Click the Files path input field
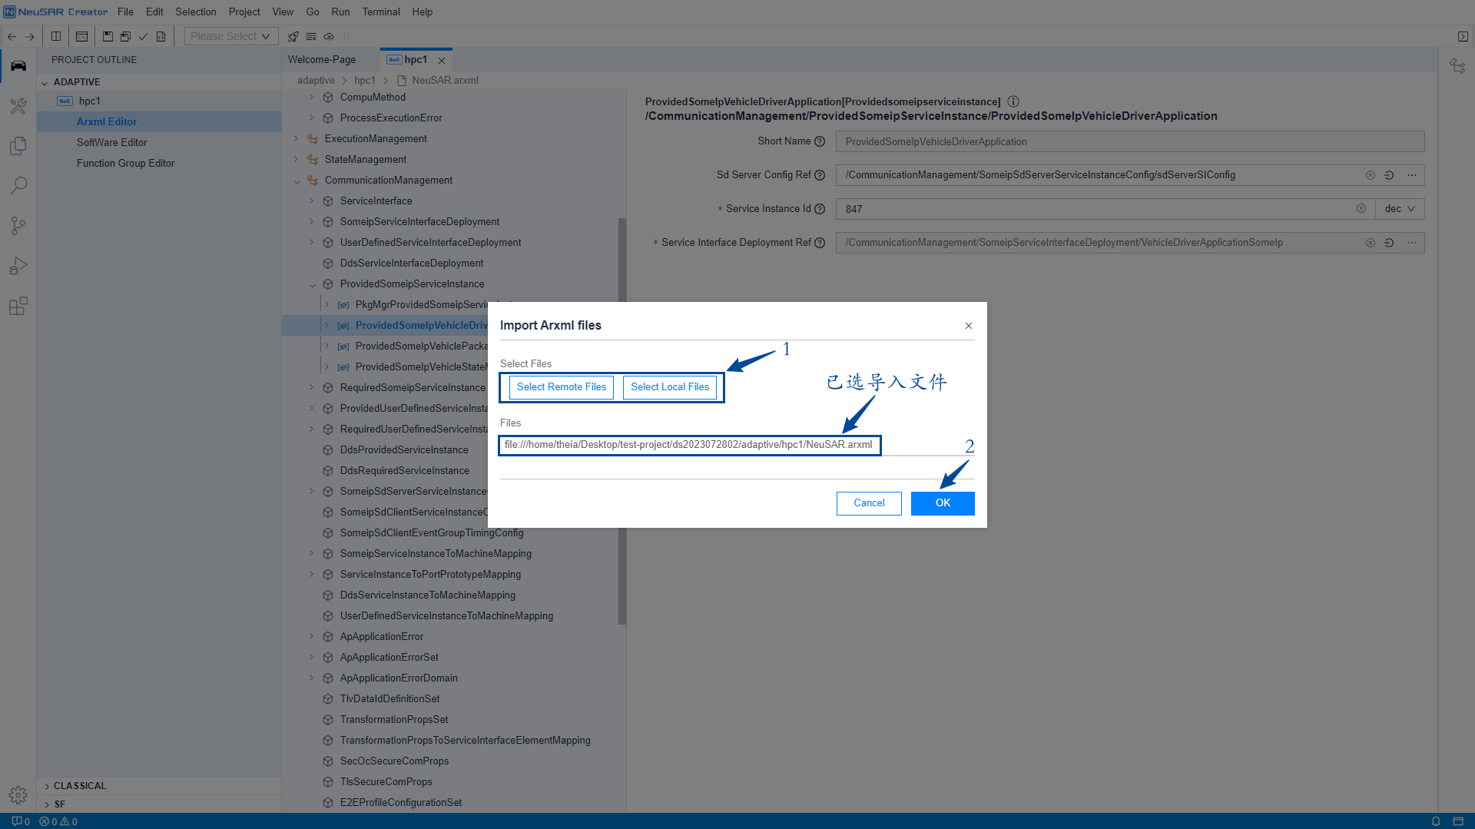 689,445
